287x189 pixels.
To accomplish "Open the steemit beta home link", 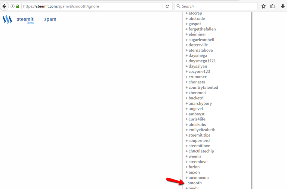I will [x=25, y=20].
